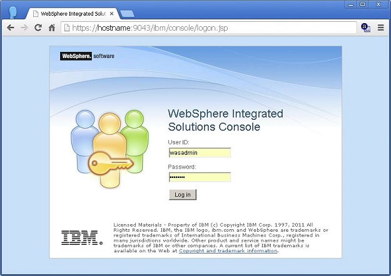Open a new browser tab
Viewport: 391px width, 276px height.
127,14
